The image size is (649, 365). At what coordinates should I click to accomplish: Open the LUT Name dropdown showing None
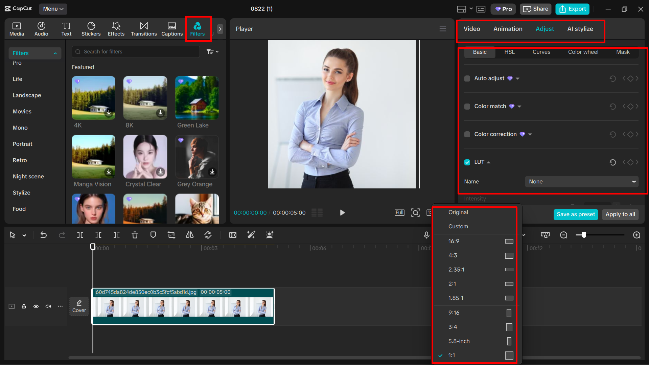click(581, 182)
